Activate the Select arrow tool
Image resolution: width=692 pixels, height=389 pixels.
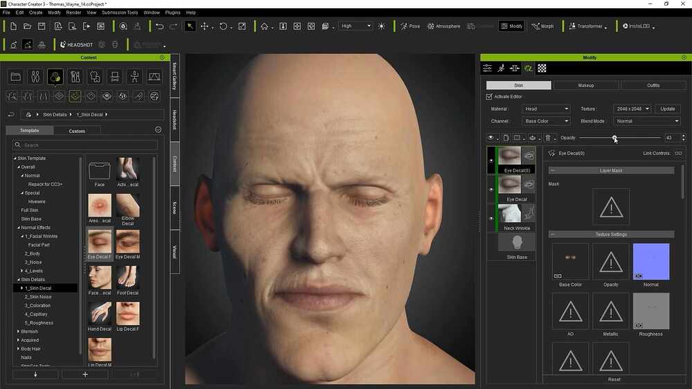[x=190, y=26]
